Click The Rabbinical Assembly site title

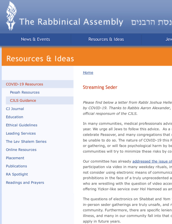point(71,22)
